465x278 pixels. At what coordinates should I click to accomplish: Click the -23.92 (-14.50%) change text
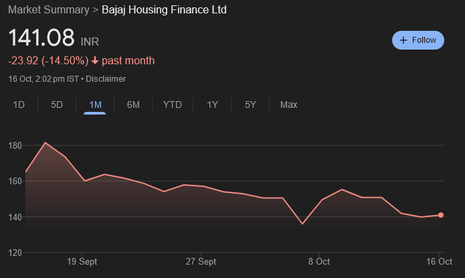pyautogui.click(x=48, y=60)
